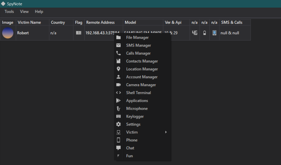This screenshot has height=165, width=281.
Task: Click the Phone device icon in menu
Action: coord(118,140)
